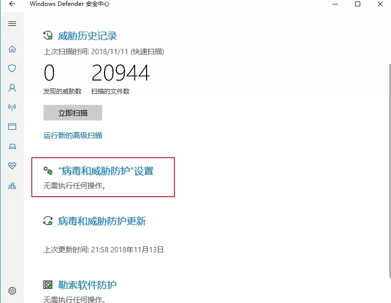Open 勒索软件防护 link
Screen dimensions: 391x303
(x=87, y=285)
